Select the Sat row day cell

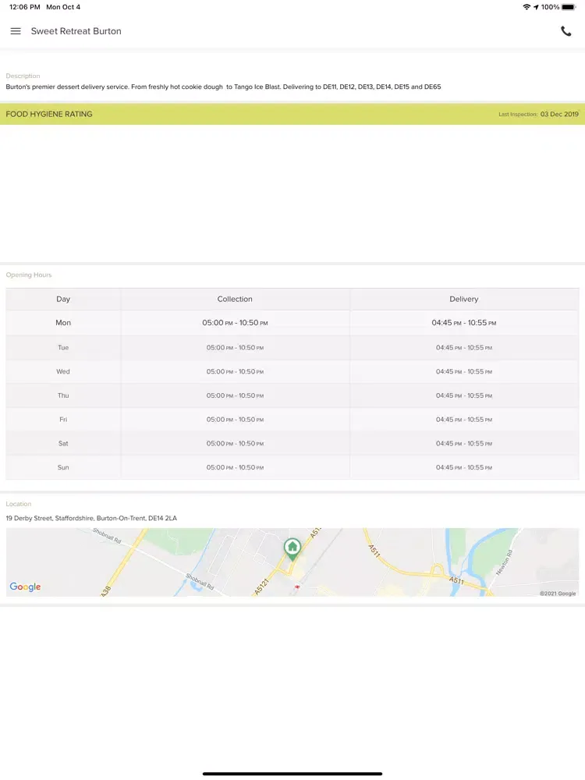[63, 443]
